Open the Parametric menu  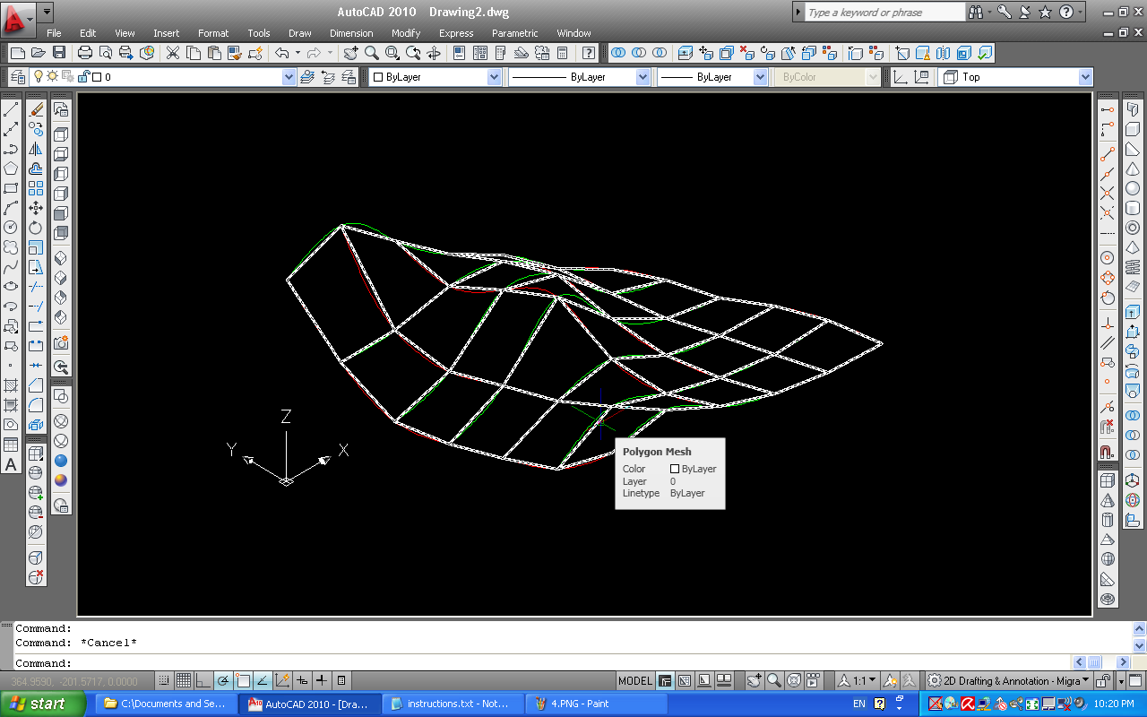(515, 33)
